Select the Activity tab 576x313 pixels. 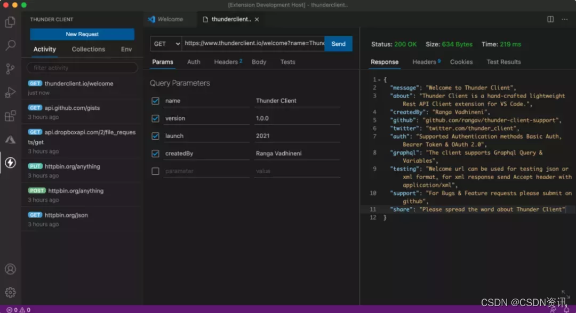44,49
